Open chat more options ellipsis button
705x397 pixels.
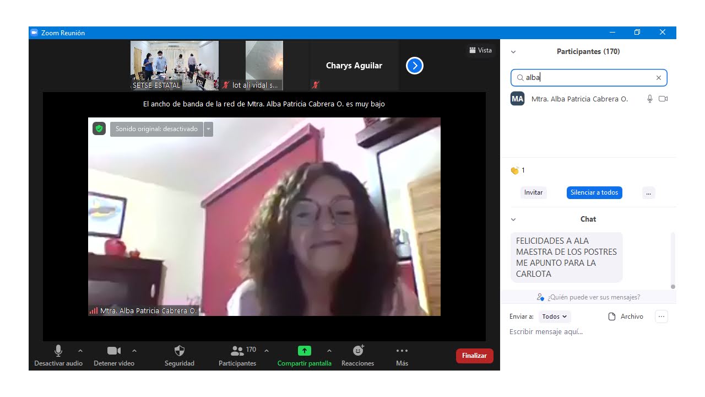click(x=661, y=316)
